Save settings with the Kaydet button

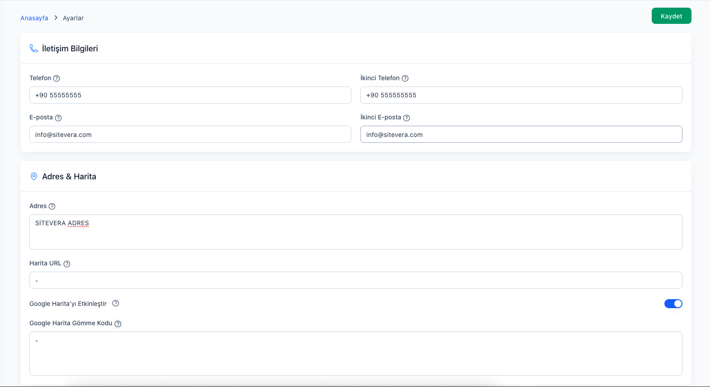click(671, 16)
